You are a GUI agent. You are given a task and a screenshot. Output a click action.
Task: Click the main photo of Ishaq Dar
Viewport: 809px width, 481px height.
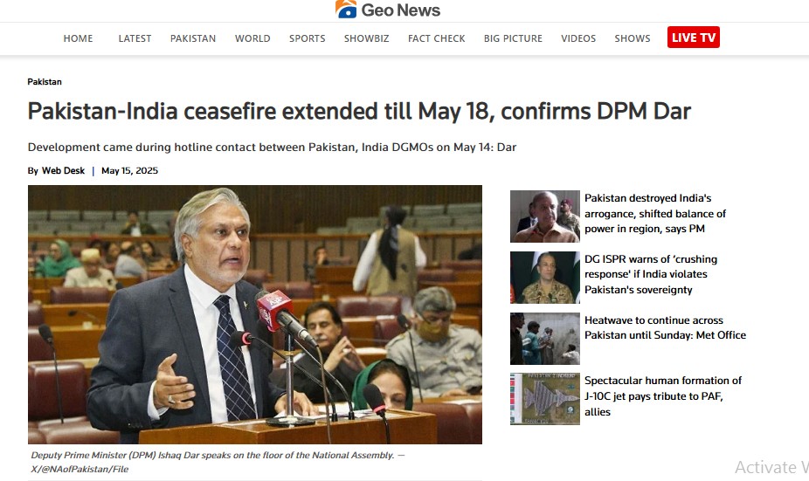point(255,314)
